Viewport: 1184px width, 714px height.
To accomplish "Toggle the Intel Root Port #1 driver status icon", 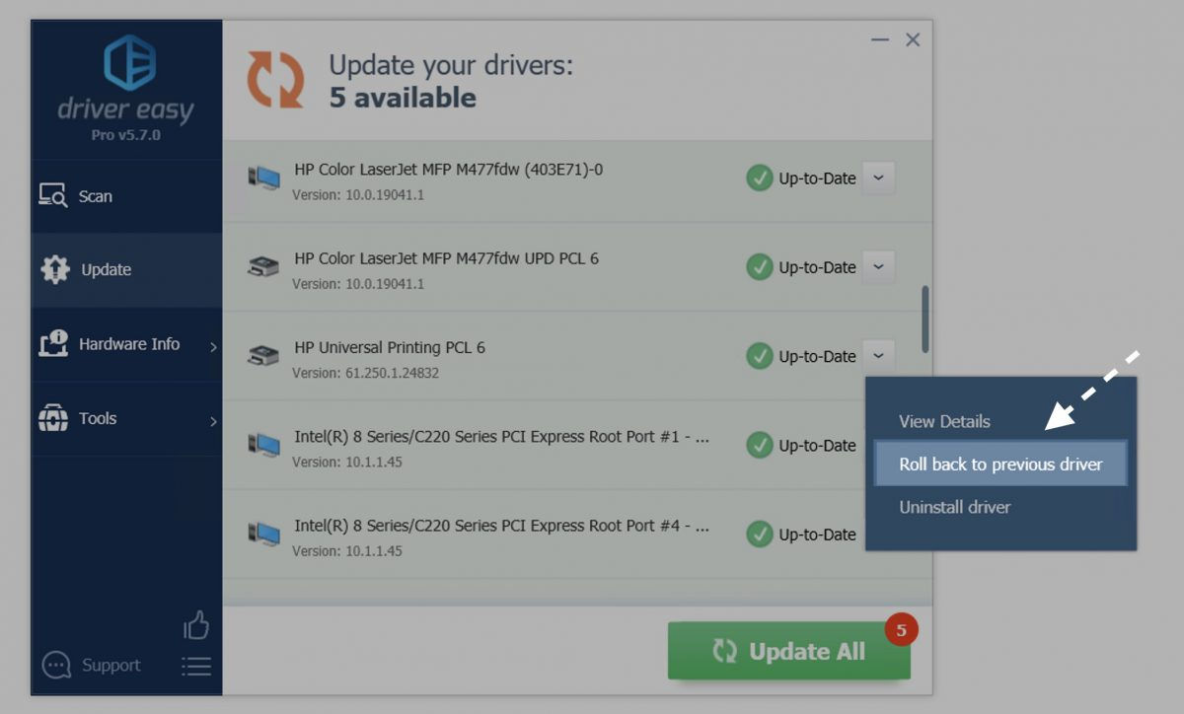I will 759,446.
